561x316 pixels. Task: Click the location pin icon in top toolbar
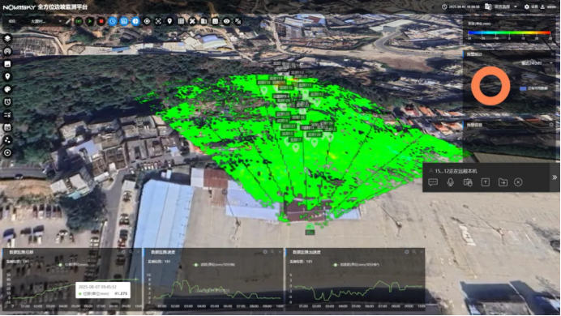pyautogui.click(x=169, y=21)
